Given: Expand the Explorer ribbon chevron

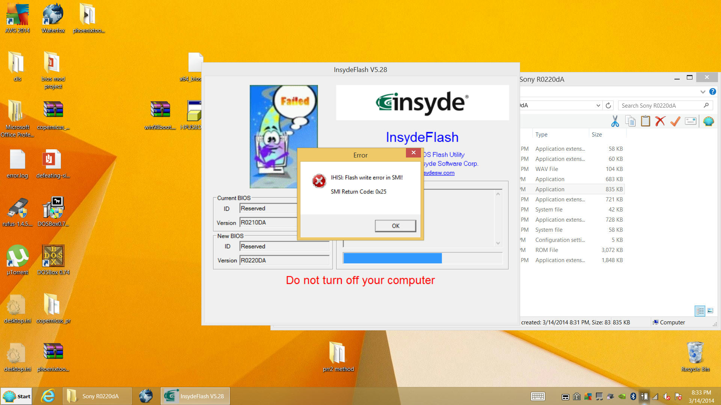Looking at the screenshot, I should [x=703, y=91].
